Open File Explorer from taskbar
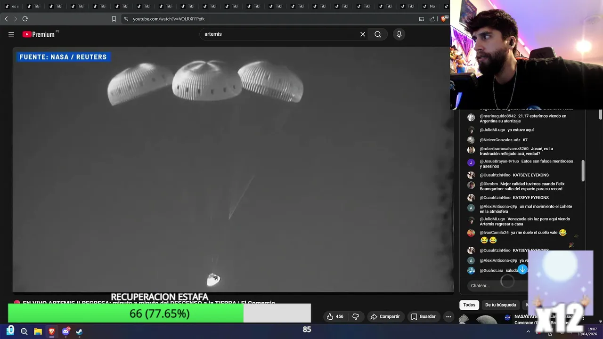This screenshot has width=603, height=339. 38,331
